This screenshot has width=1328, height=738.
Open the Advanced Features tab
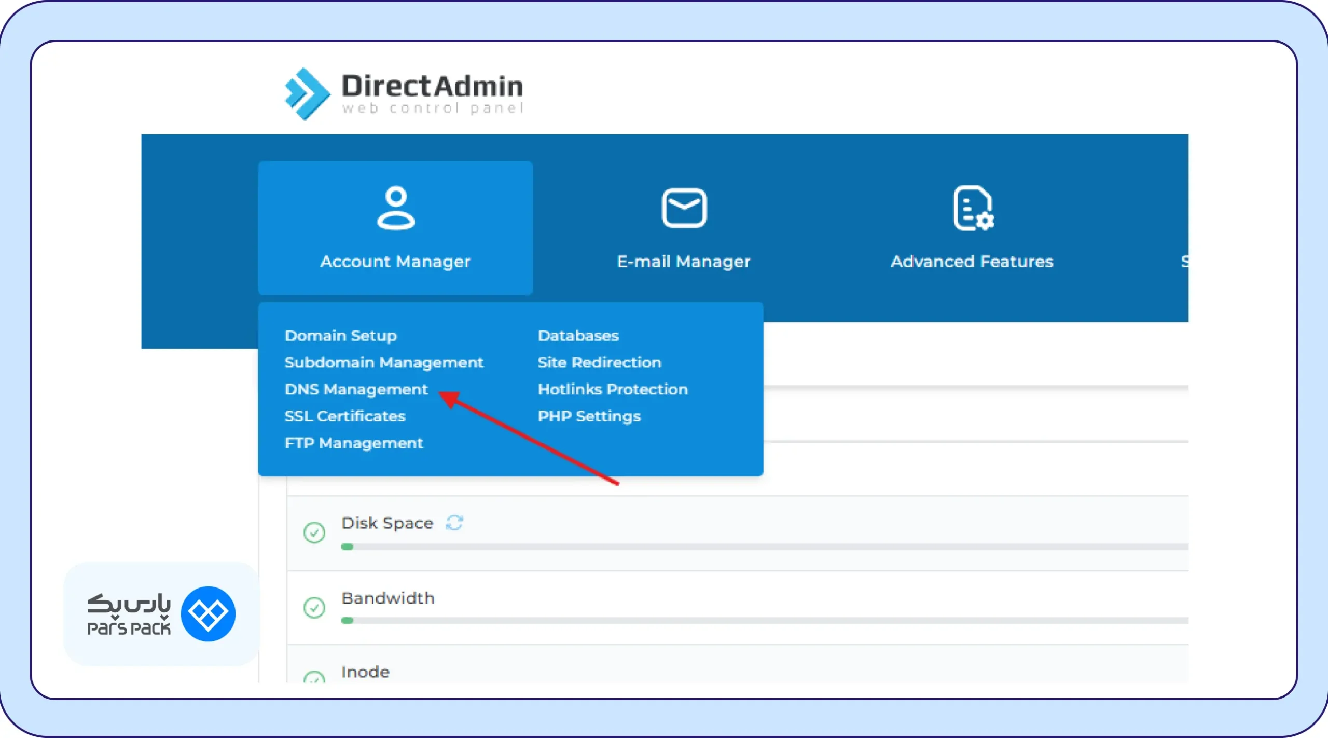(x=972, y=228)
